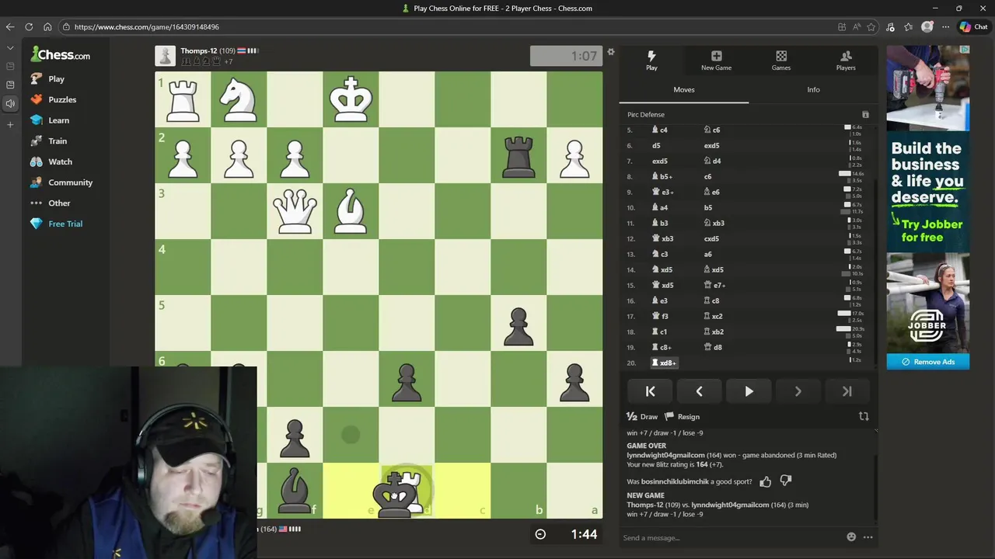This screenshot has width=995, height=559.
Task: Click the Thomps-12 username
Action: [x=198, y=50]
